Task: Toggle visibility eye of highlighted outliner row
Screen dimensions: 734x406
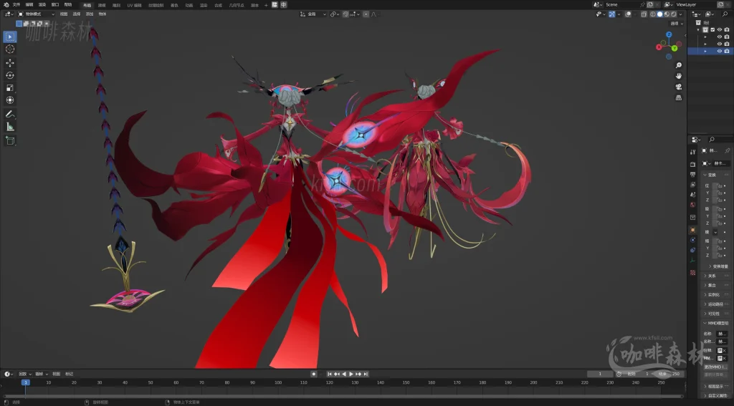Action: 720,51
